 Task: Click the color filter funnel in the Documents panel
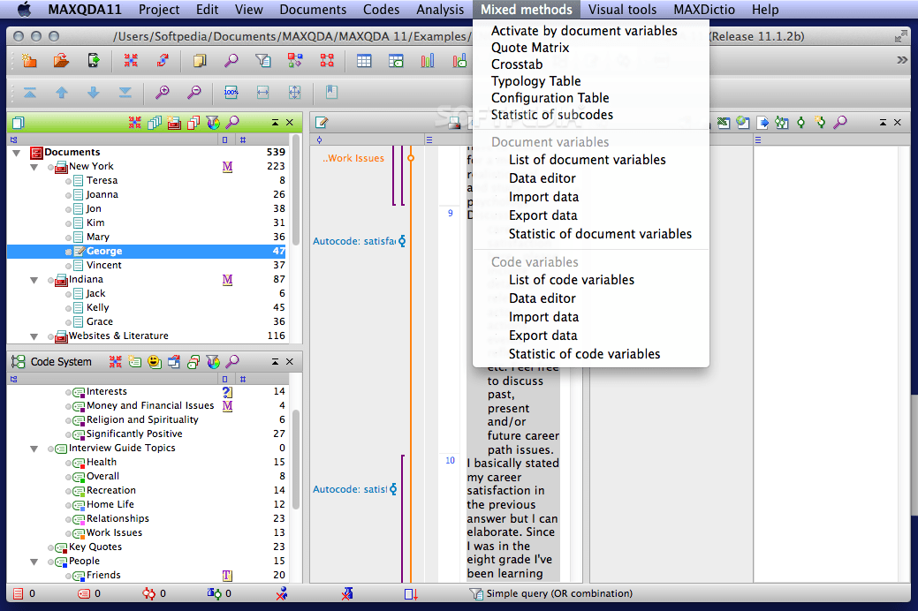[x=213, y=123]
